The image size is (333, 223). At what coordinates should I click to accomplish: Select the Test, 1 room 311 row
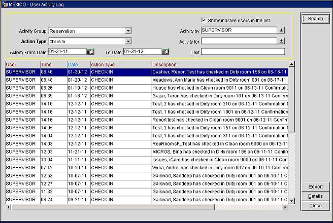click(x=147, y=136)
